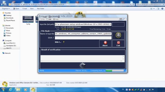
Task: Click the hash computing progress bar
Action: click(115, 71)
